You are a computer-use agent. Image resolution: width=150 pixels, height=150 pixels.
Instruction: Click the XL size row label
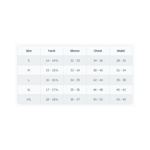(29, 90)
